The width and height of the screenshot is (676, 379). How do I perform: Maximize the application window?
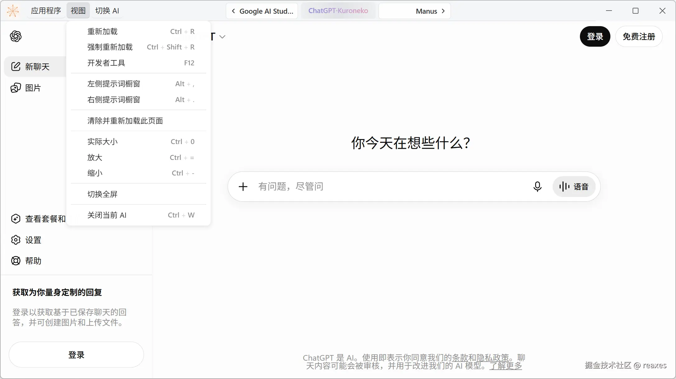pos(636,11)
